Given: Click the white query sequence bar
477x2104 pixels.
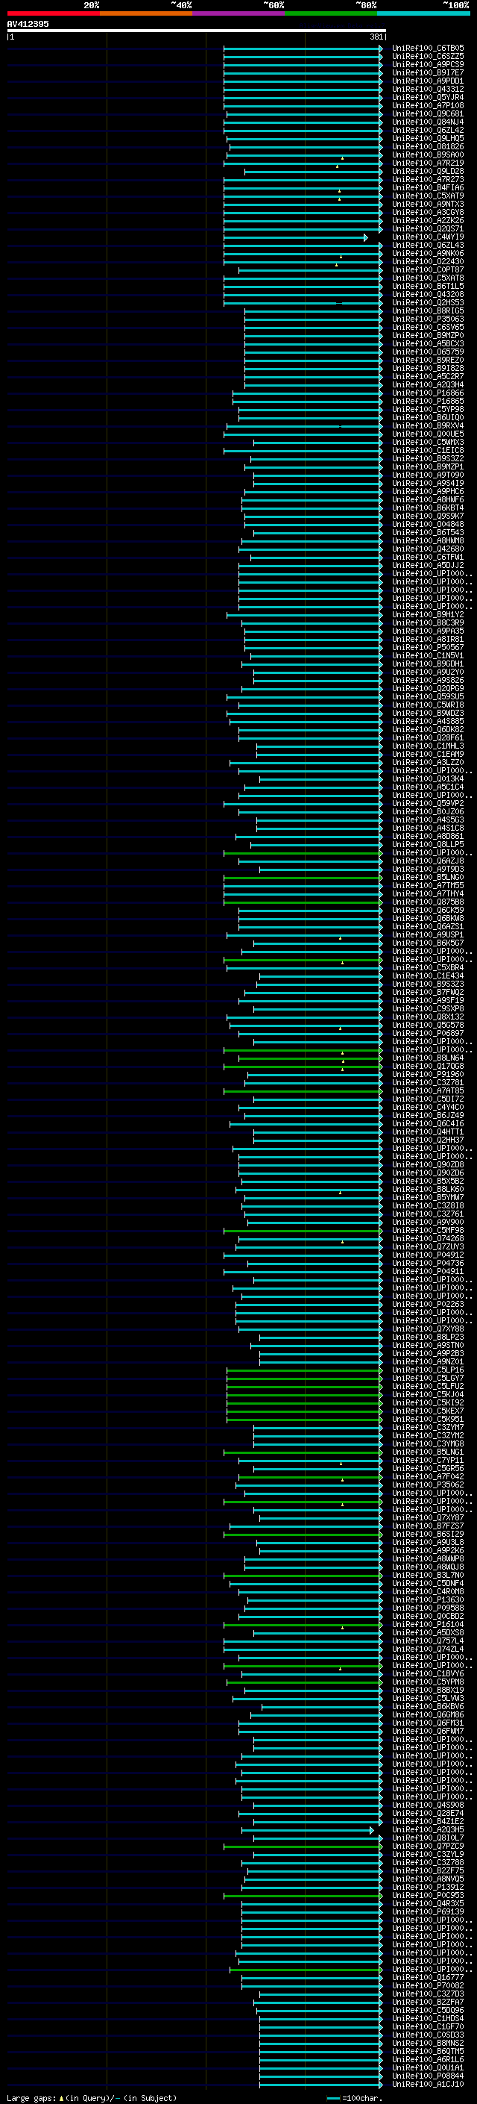Looking at the screenshot, I should click(197, 31).
